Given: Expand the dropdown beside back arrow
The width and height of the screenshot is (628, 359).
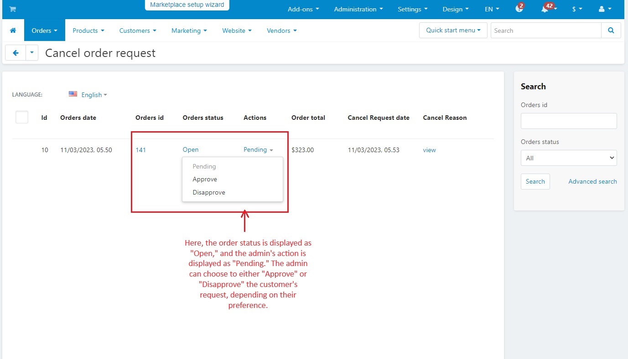Looking at the screenshot, I should (31, 53).
